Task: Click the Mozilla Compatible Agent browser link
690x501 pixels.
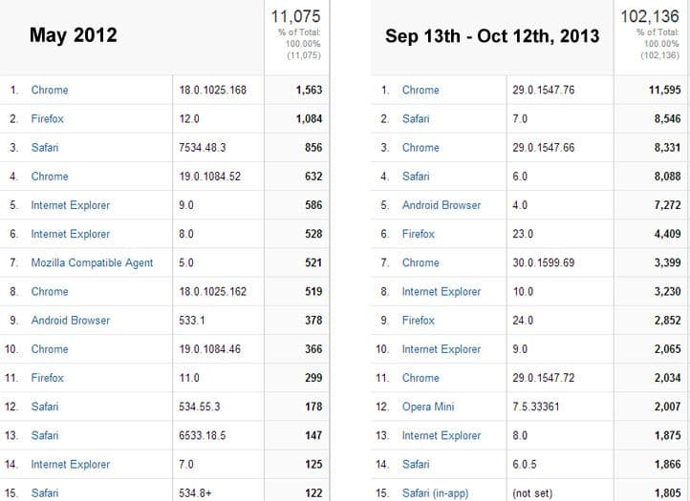Action: (92, 262)
